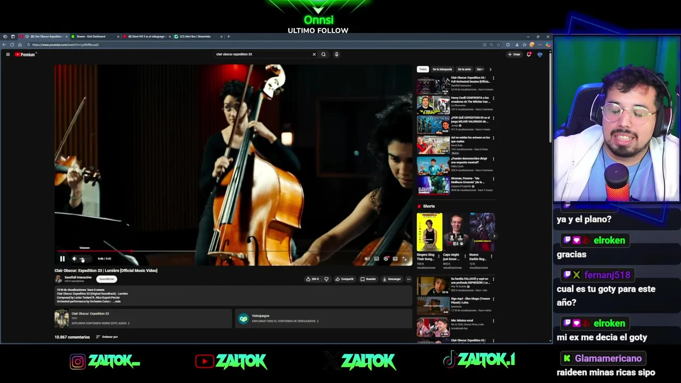Seek using the red video progress bar
681x383 pixels.
point(233,251)
